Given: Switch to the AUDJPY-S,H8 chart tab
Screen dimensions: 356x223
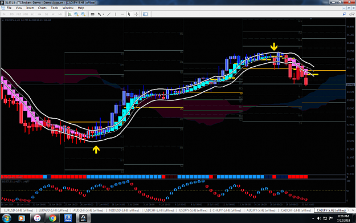Looking at the screenshot, I should coord(261,210).
